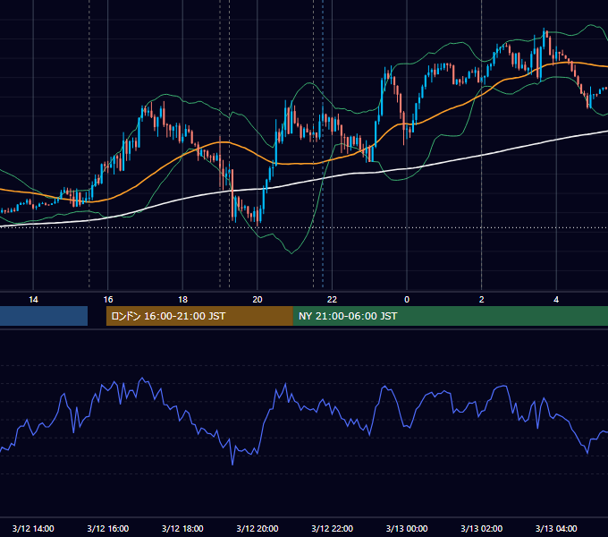Click the 18 hour axis label
The width and height of the screenshot is (608, 537).
tap(182, 300)
